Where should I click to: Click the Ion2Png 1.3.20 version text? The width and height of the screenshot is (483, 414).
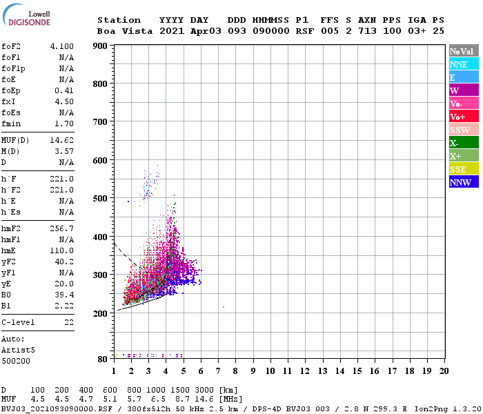coord(448,409)
